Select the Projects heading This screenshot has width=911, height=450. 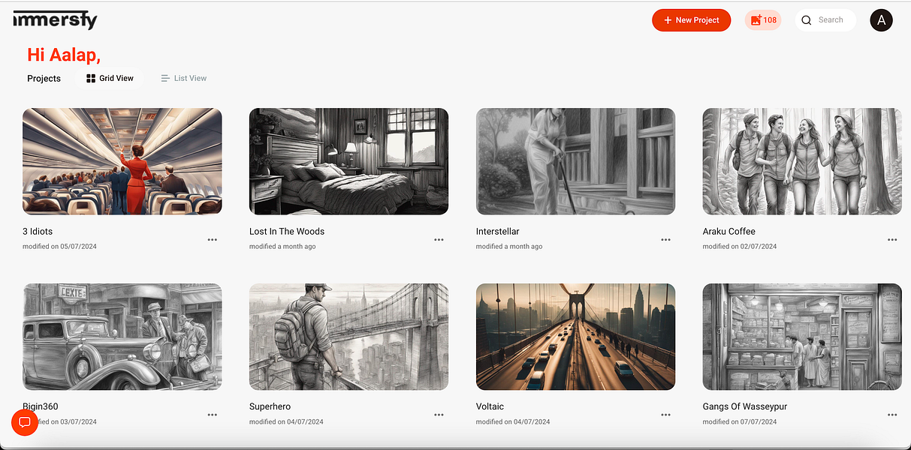coord(44,79)
